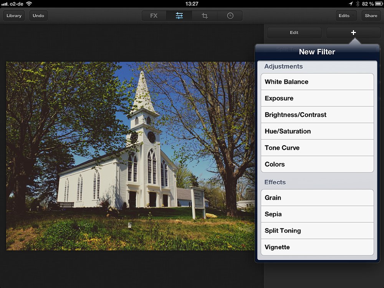
Task: Select the adjustments sliders icon
Action: [179, 16]
